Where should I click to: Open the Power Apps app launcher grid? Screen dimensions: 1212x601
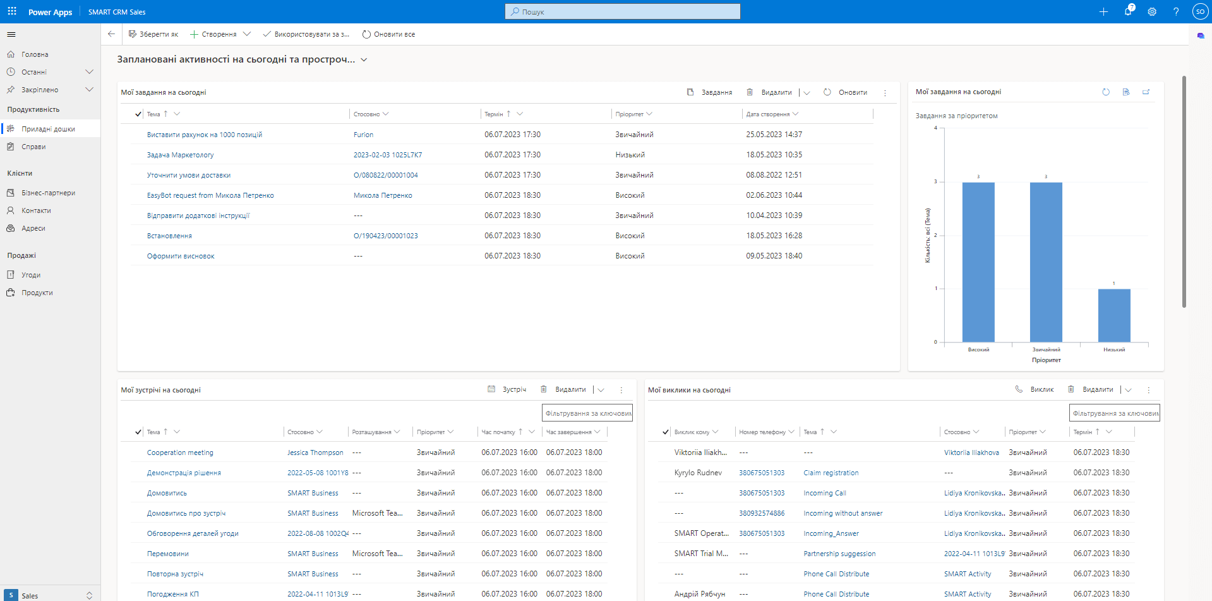[12, 11]
